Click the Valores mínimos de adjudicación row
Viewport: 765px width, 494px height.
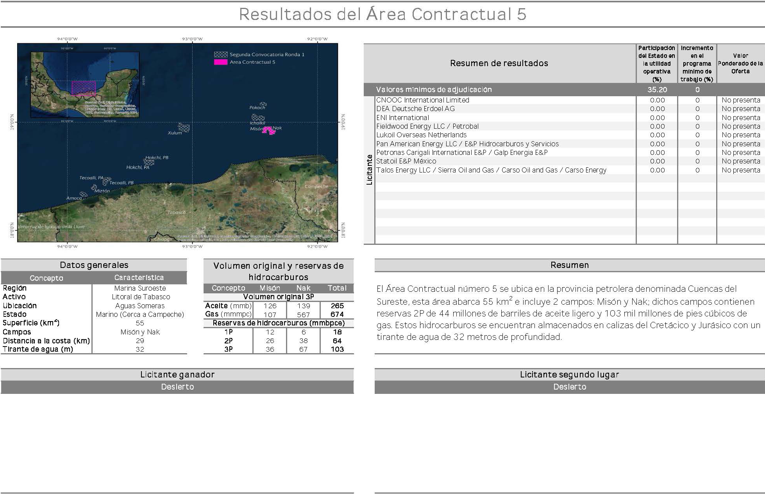click(434, 90)
